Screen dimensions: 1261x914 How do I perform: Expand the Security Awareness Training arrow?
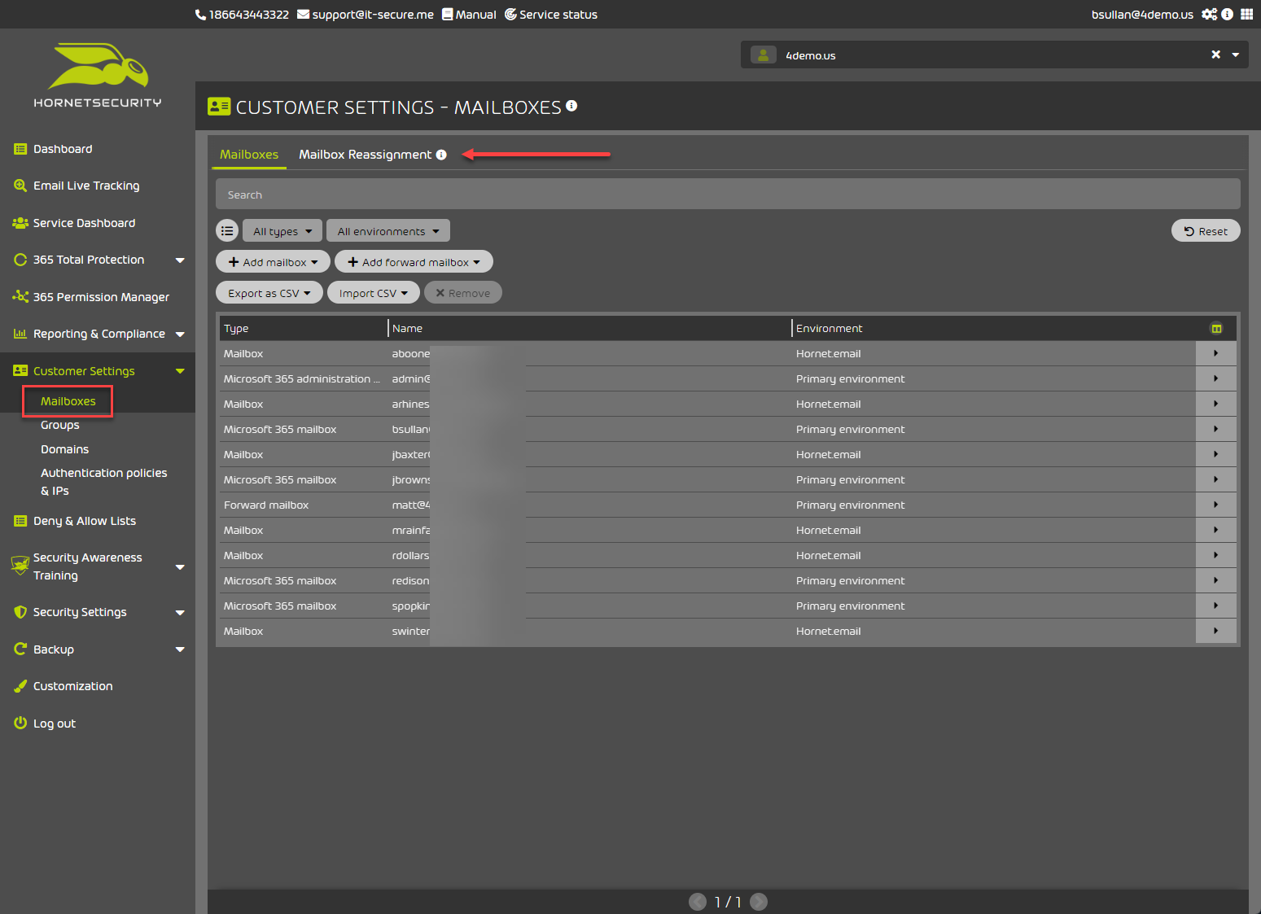click(x=180, y=567)
